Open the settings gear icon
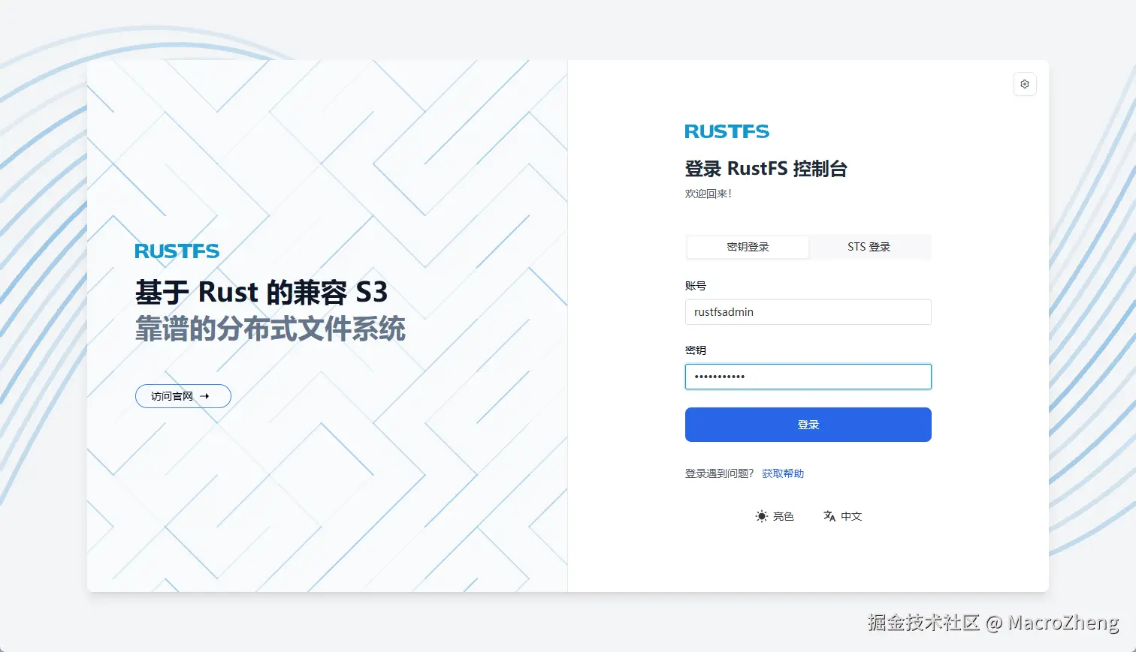1136x652 pixels. (x=1025, y=84)
